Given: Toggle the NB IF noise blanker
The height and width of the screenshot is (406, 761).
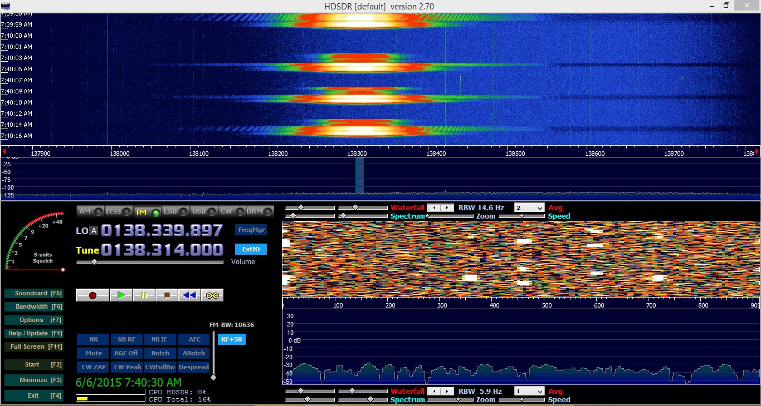Looking at the screenshot, I should tap(160, 339).
